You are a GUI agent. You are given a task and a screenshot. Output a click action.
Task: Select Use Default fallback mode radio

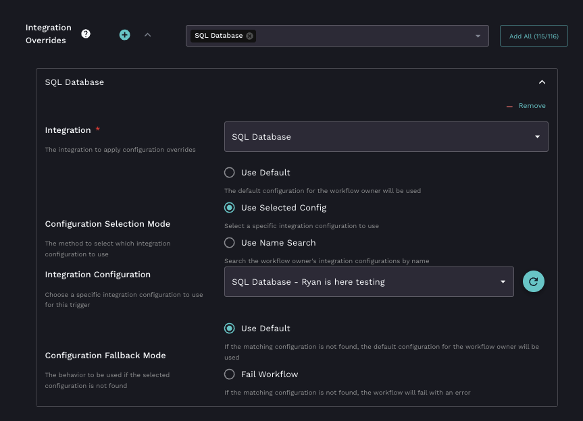pyautogui.click(x=230, y=329)
